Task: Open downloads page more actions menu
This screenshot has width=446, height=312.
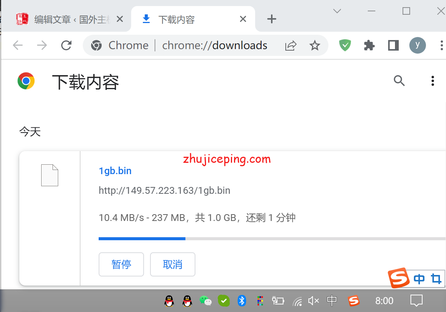Action: 433,81
